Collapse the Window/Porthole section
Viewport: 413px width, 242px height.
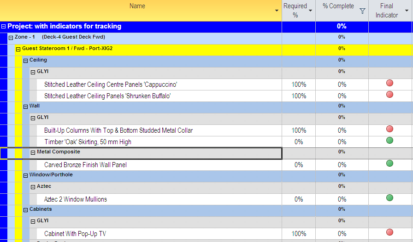coord(25,175)
